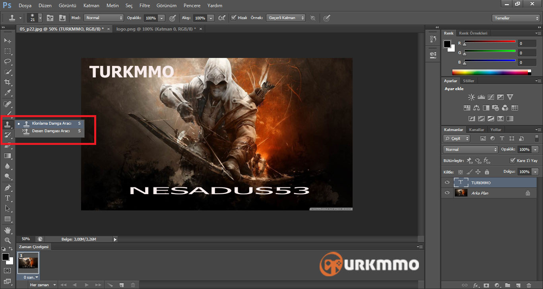Open frame delay 0 san. dropdown

[31, 277]
